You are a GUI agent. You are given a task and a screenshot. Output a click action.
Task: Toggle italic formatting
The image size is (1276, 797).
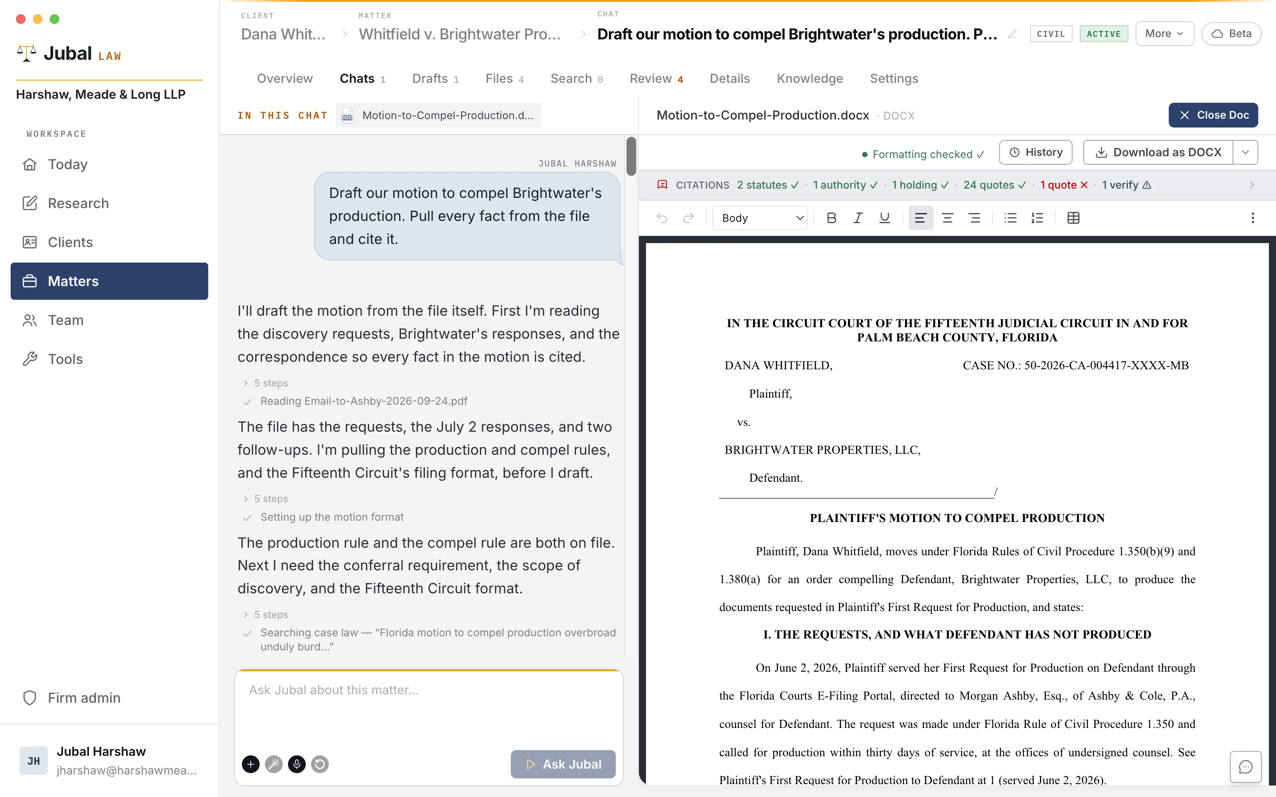pos(858,218)
